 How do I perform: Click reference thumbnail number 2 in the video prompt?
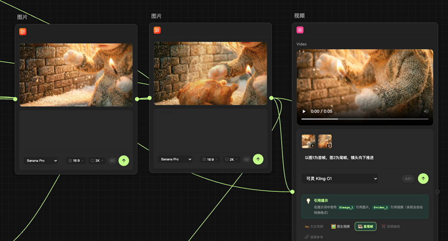[325, 141]
